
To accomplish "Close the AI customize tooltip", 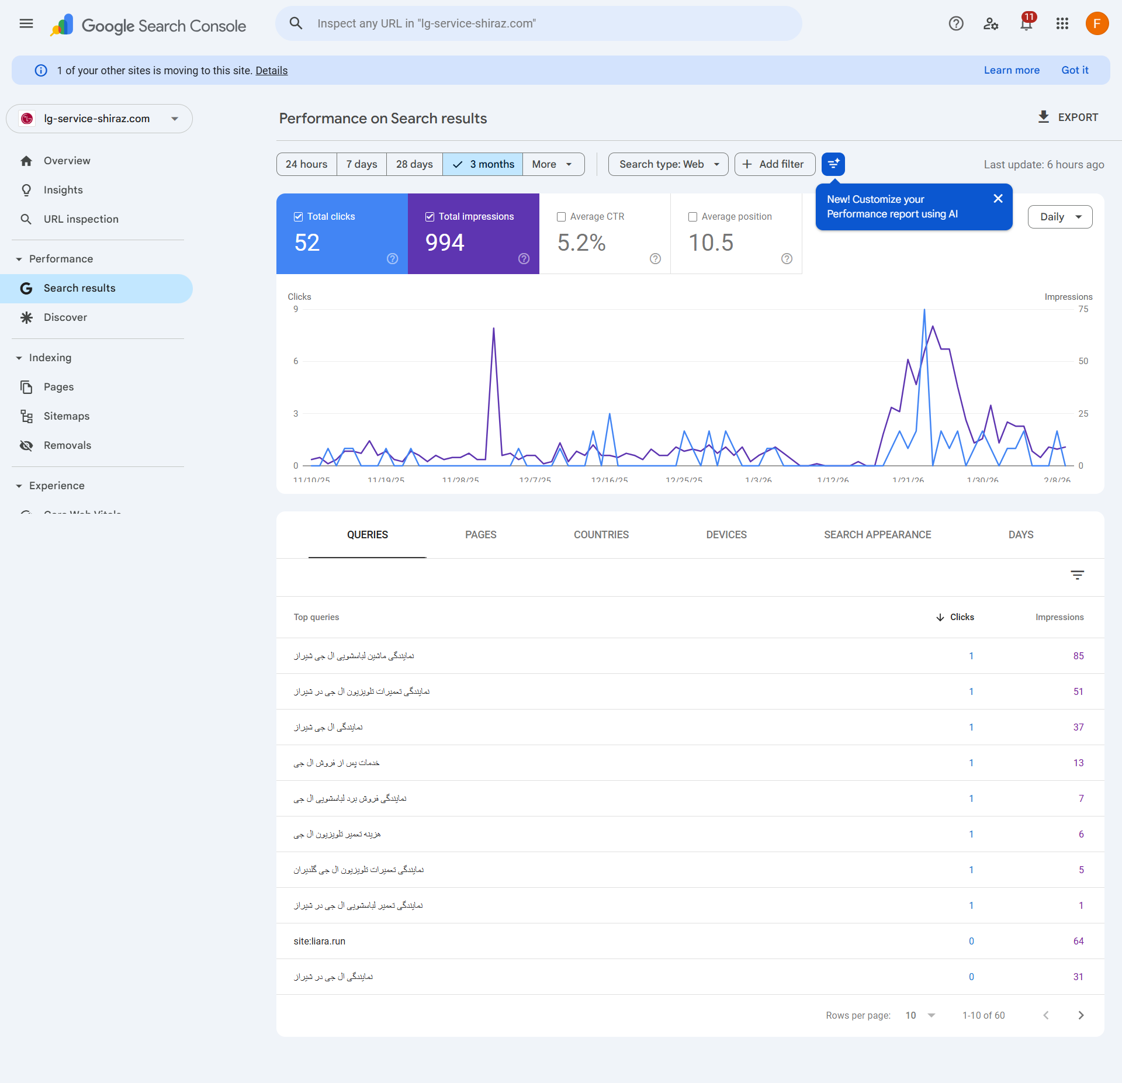I will point(998,199).
